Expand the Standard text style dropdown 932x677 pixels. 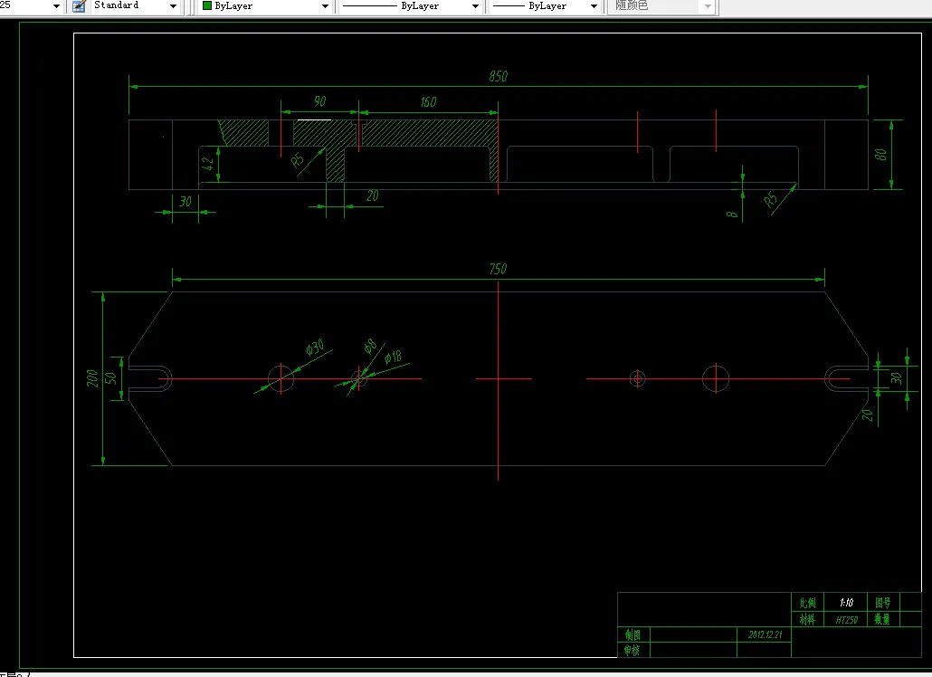173,6
